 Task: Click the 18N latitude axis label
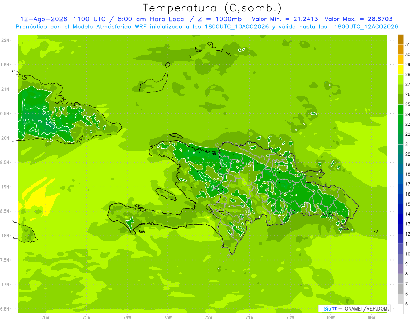pos(6,236)
